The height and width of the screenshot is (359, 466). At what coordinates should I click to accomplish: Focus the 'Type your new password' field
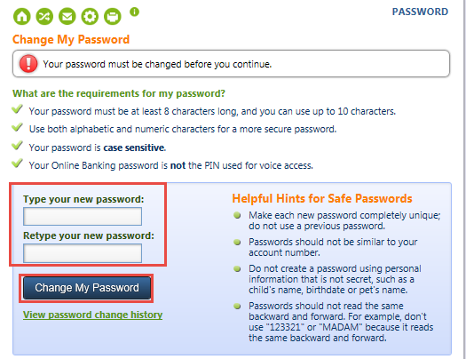click(83, 216)
